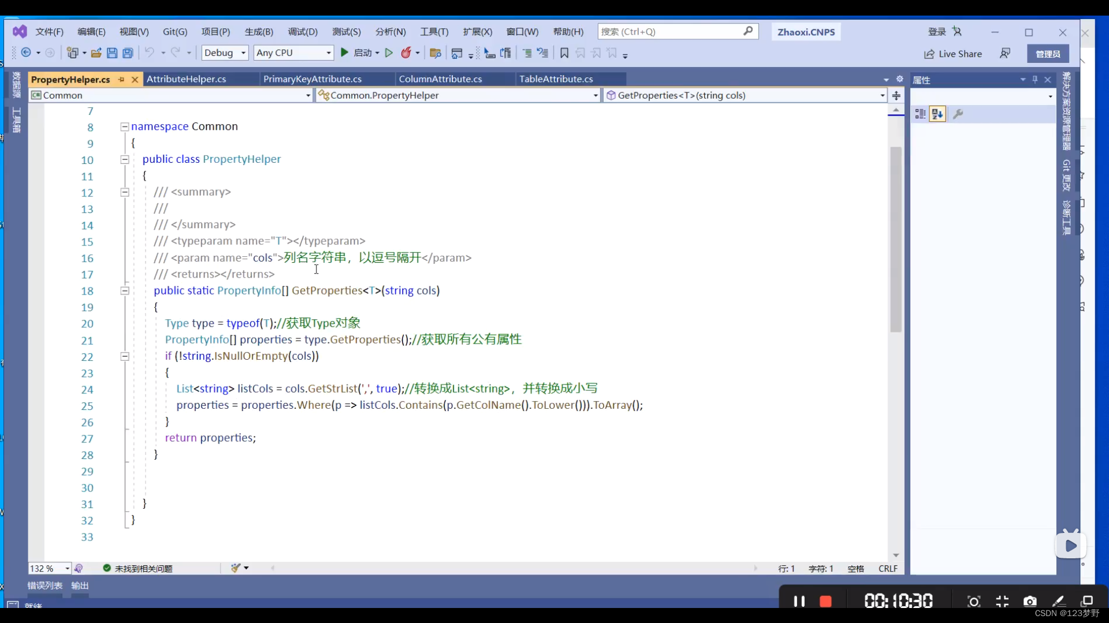
Task: Sort properties alphabetically in Properties panel
Action: [x=937, y=114]
